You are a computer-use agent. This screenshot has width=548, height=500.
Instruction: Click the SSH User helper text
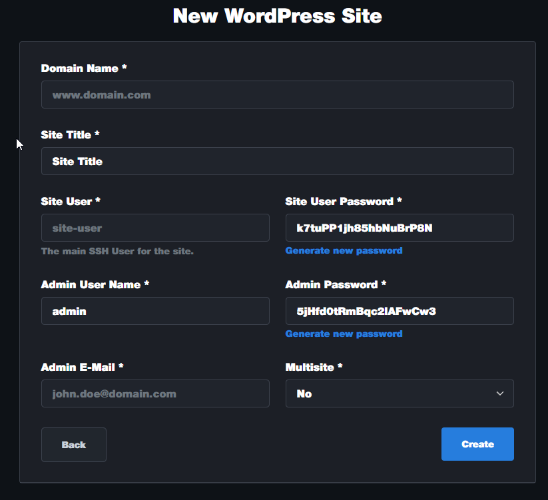pos(115,251)
